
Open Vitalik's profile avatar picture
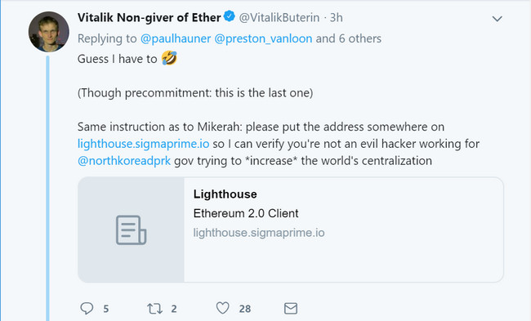click(x=49, y=32)
